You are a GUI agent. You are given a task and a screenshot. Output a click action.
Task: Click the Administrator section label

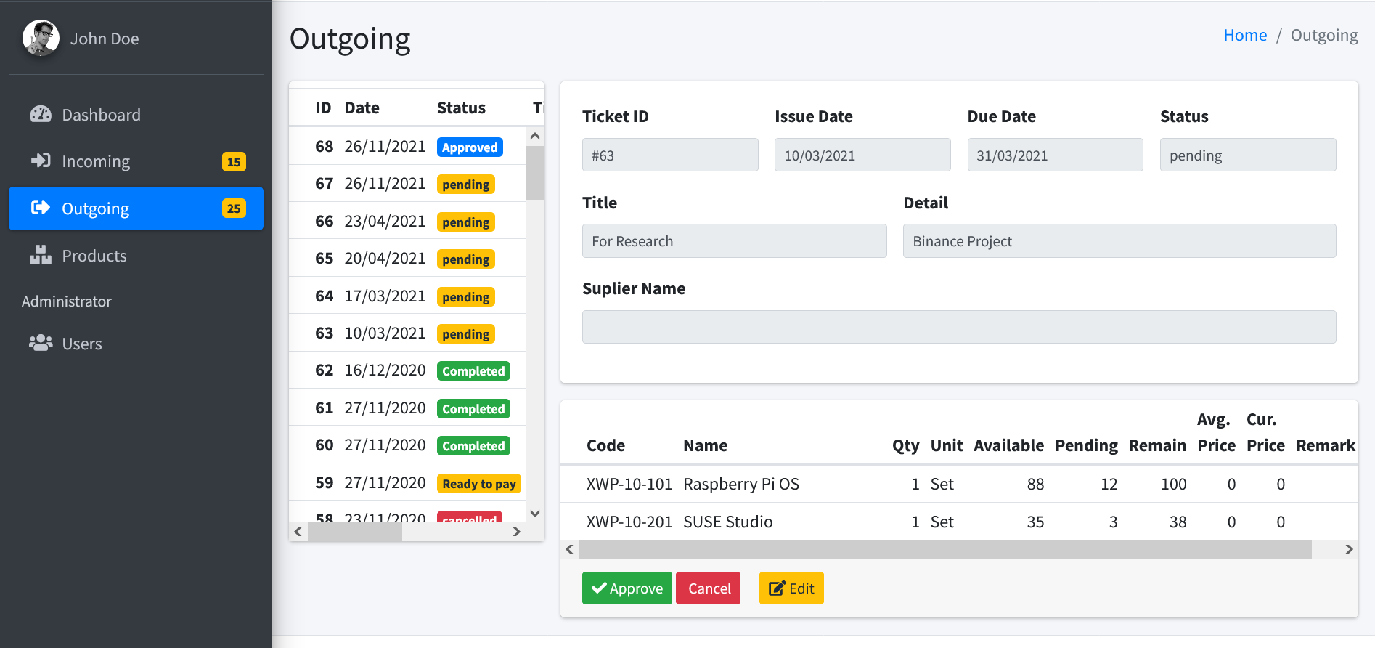point(67,301)
